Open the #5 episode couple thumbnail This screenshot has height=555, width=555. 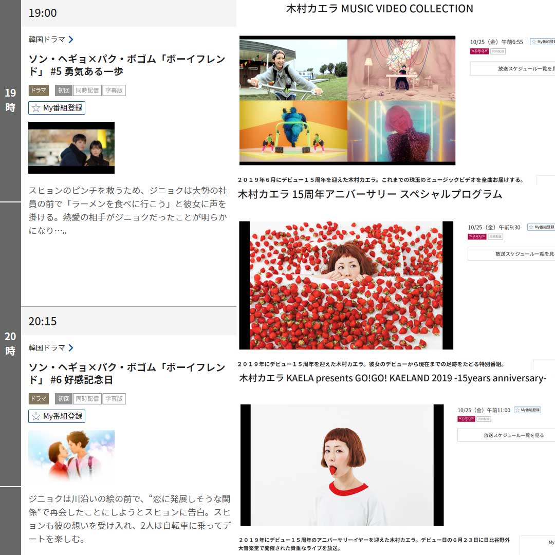[x=71, y=147]
